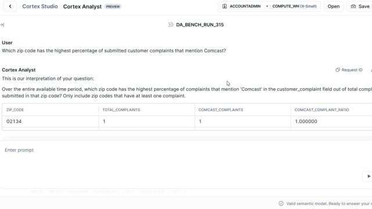Viewport: 372px width, 209px height.
Task: Navigate to Cortex Studio breadcrumb
Action: point(40,6)
